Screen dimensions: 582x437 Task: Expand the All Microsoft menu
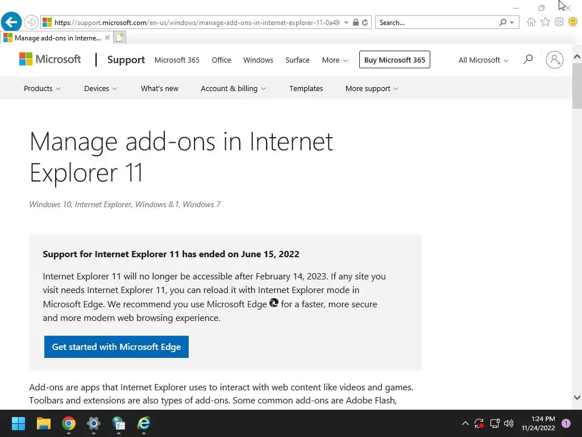[483, 60]
